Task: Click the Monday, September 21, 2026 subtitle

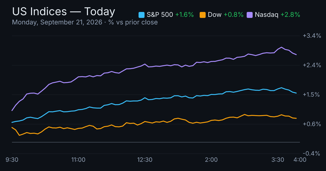Action: [x=85, y=22]
